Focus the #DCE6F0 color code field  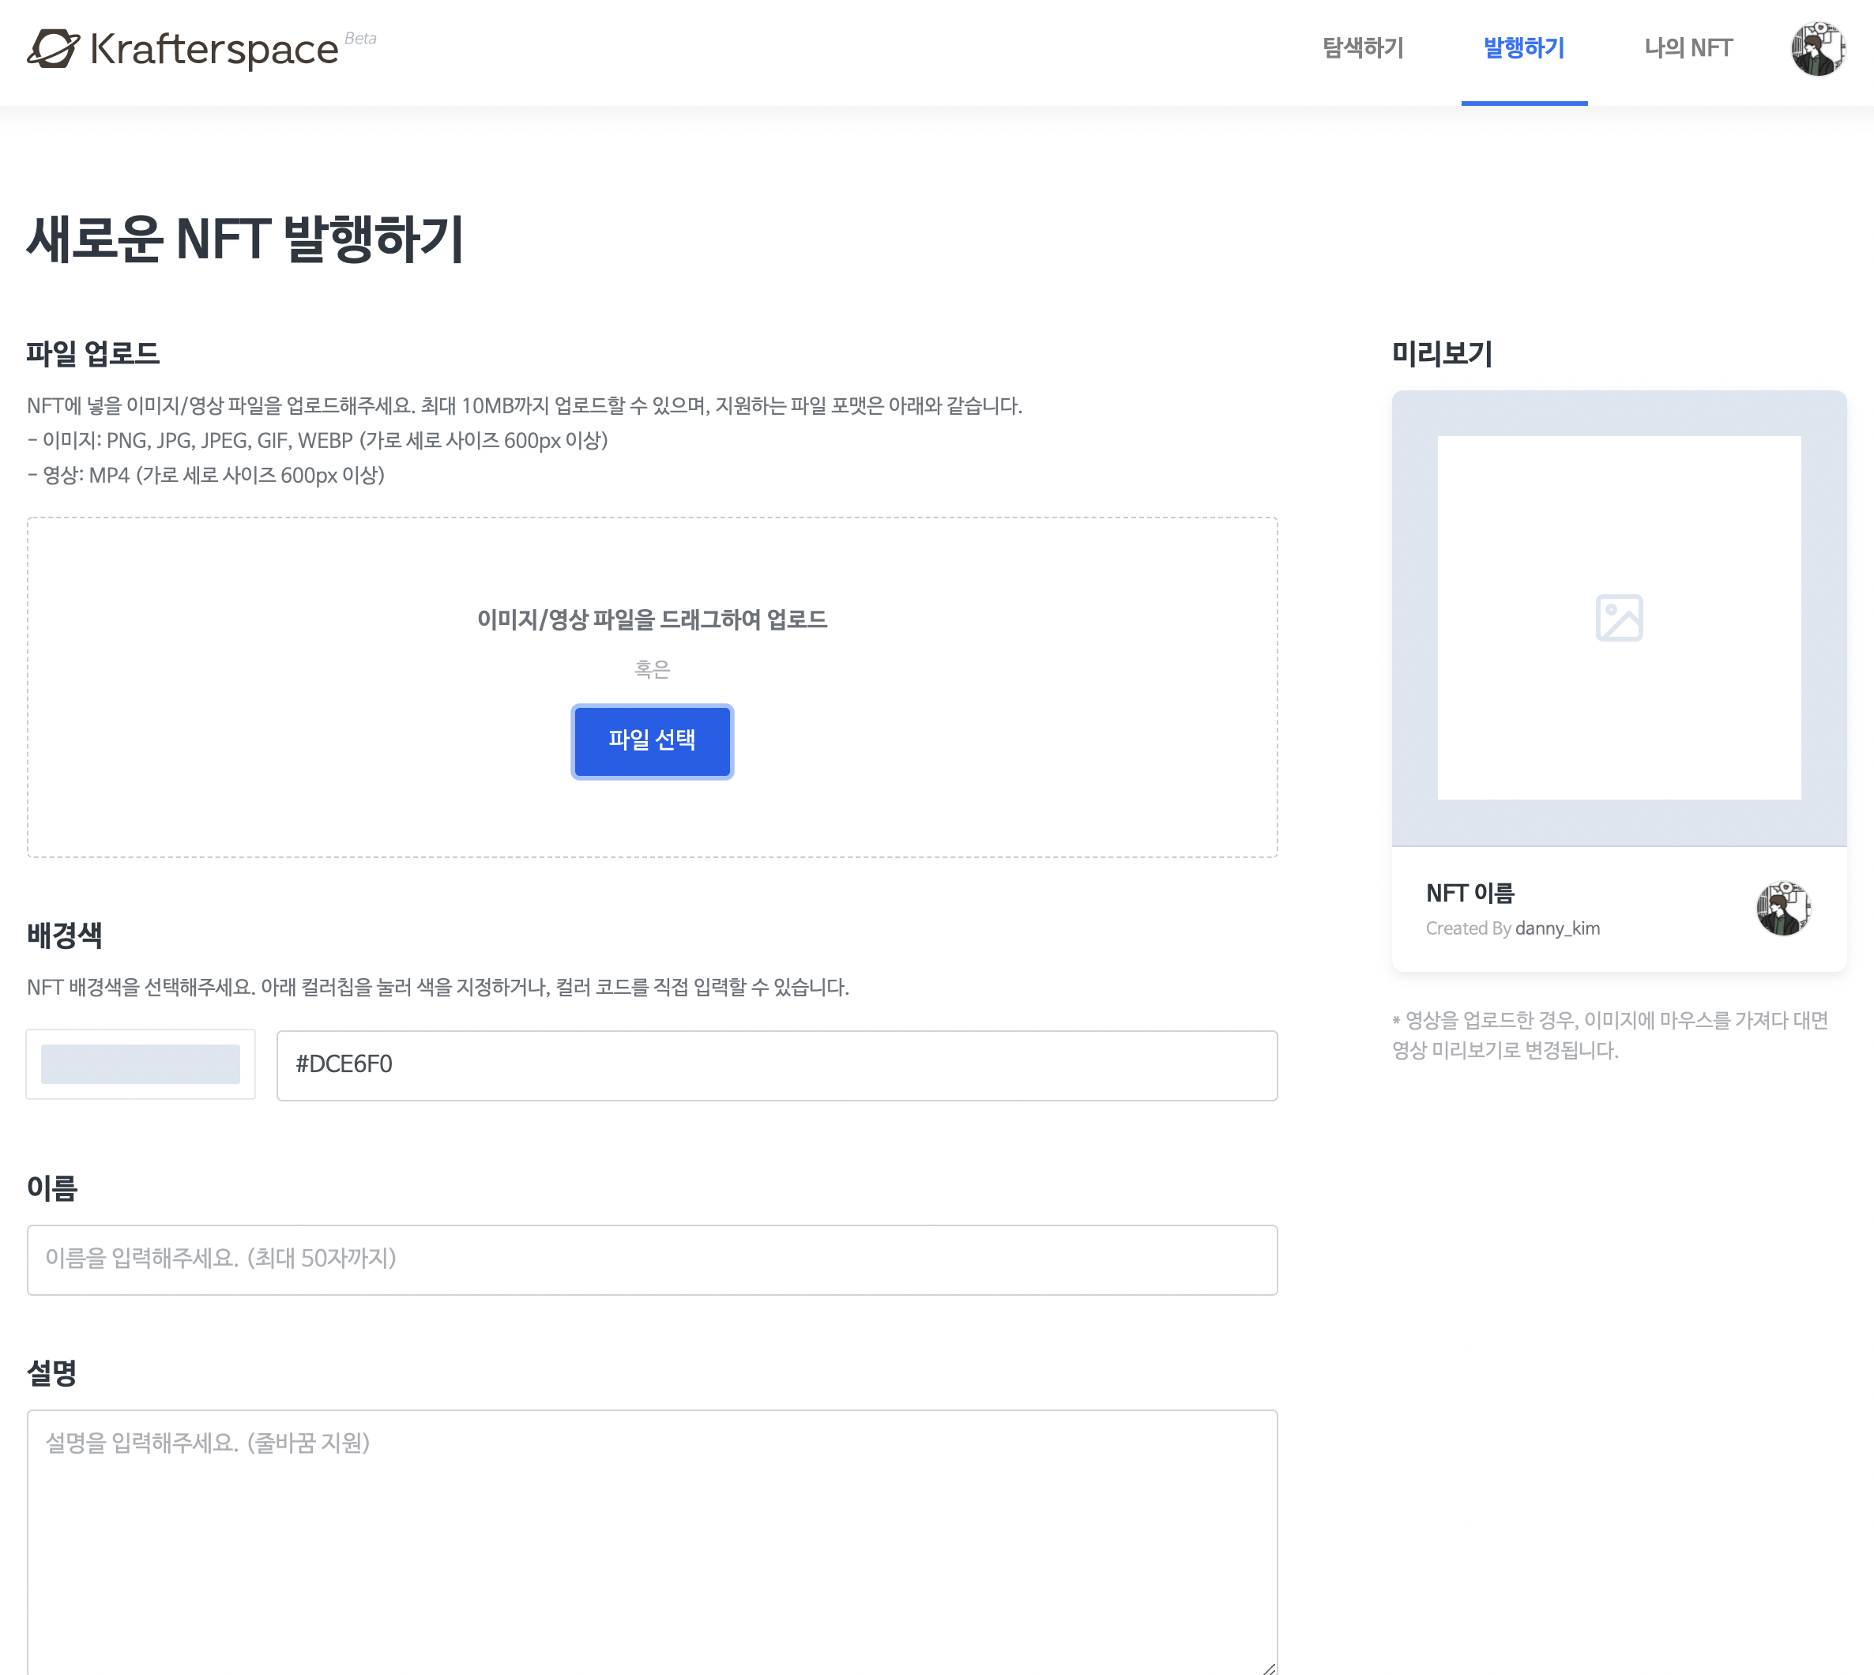[776, 1065]
